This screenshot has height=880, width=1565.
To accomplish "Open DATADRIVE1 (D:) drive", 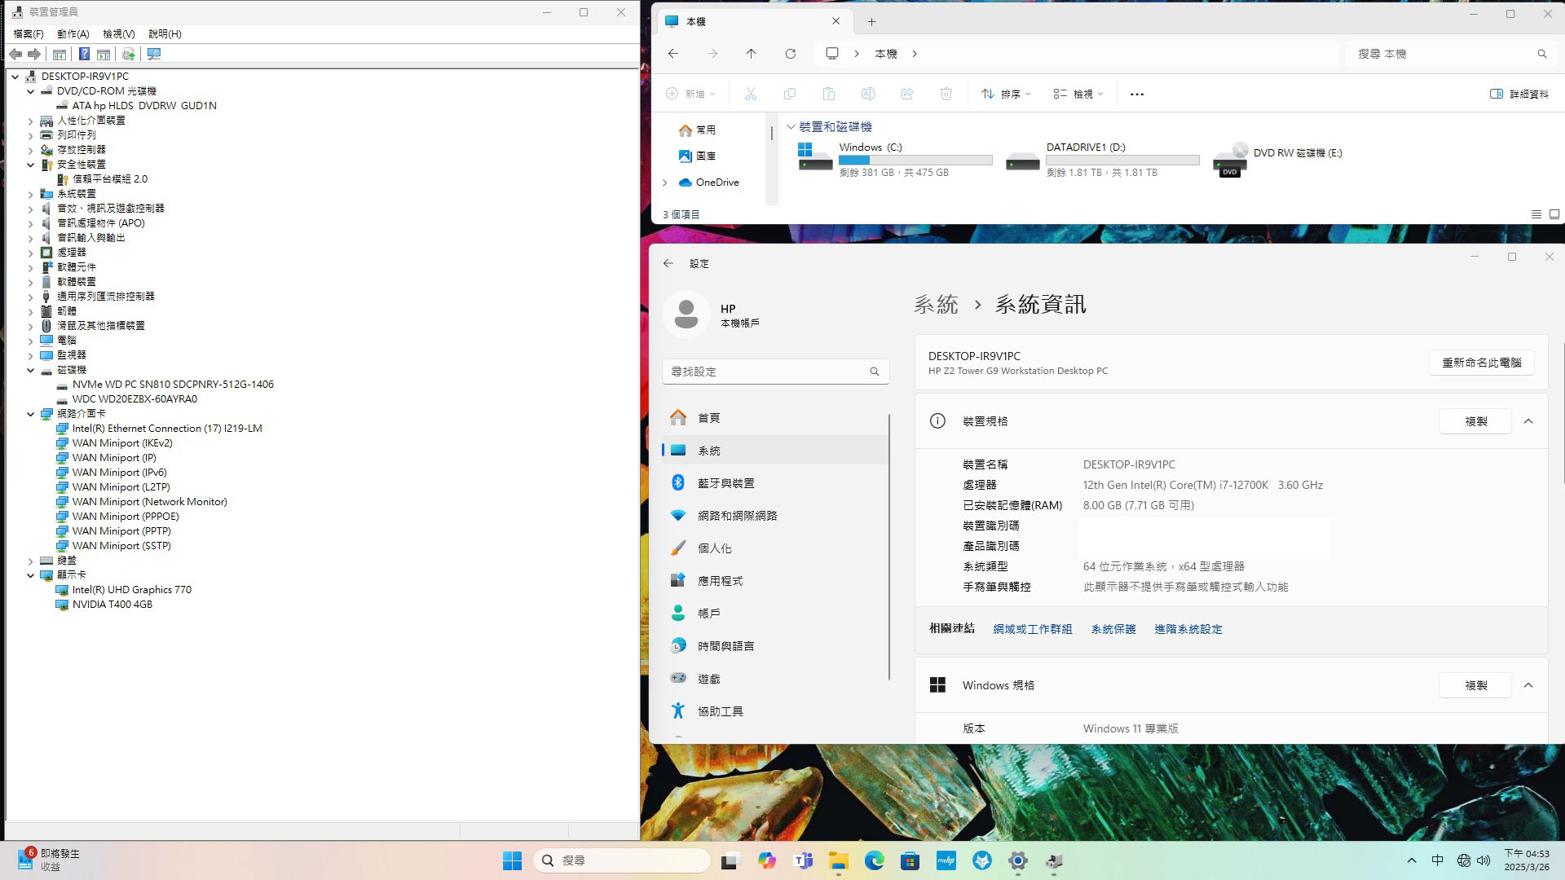I will pyautogui.click(x=1102, y=159).
